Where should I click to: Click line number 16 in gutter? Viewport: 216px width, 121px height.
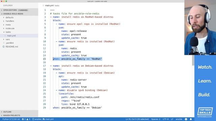pyautogui.click(x=44, y=62)
